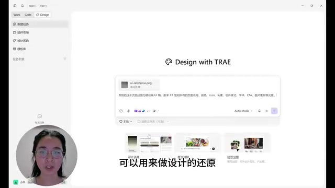Open search with the magnifier icon

click(x=23, y=6)
